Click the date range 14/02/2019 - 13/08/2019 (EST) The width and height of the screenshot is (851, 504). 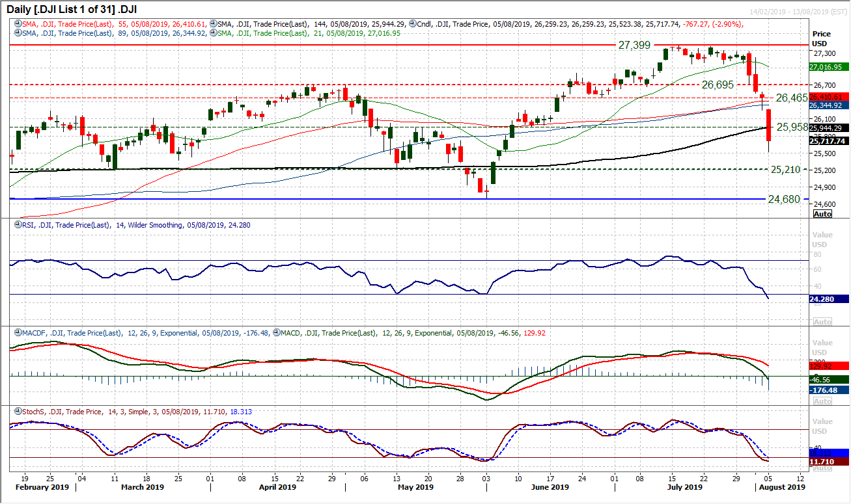click(x=798, y=12)
